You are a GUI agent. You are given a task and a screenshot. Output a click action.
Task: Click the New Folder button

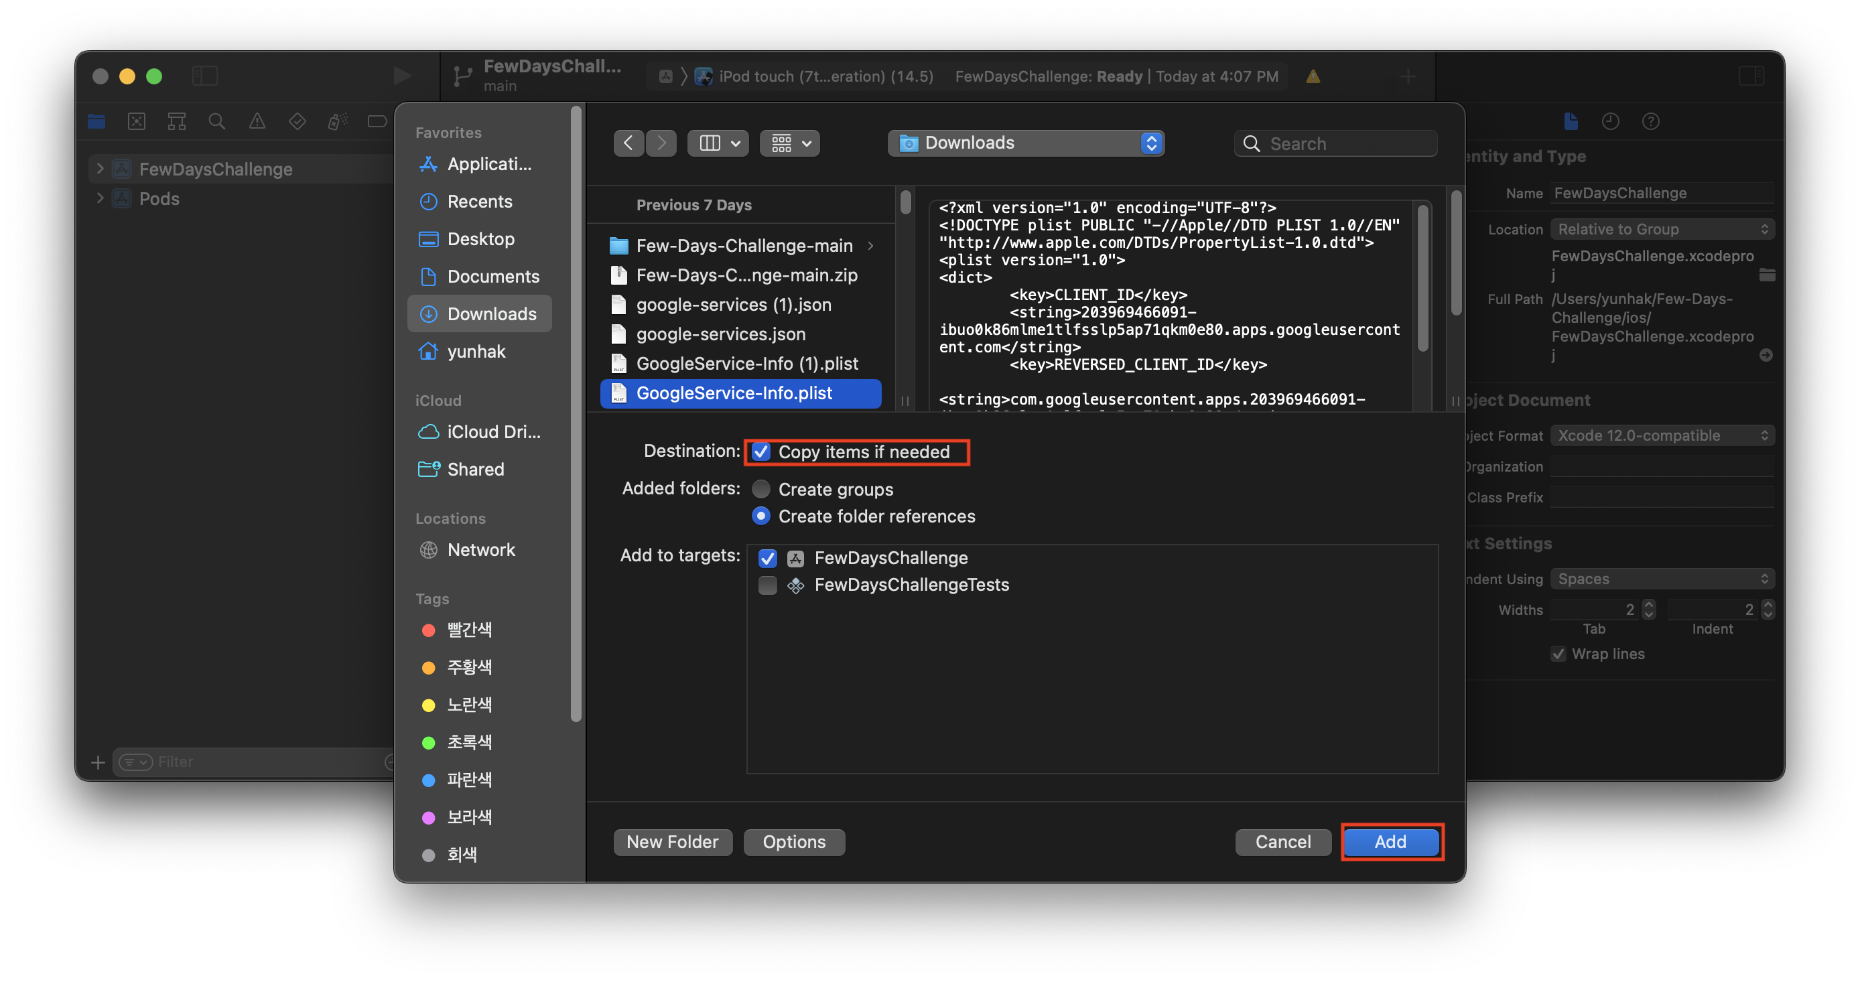[x=672, y=842]
